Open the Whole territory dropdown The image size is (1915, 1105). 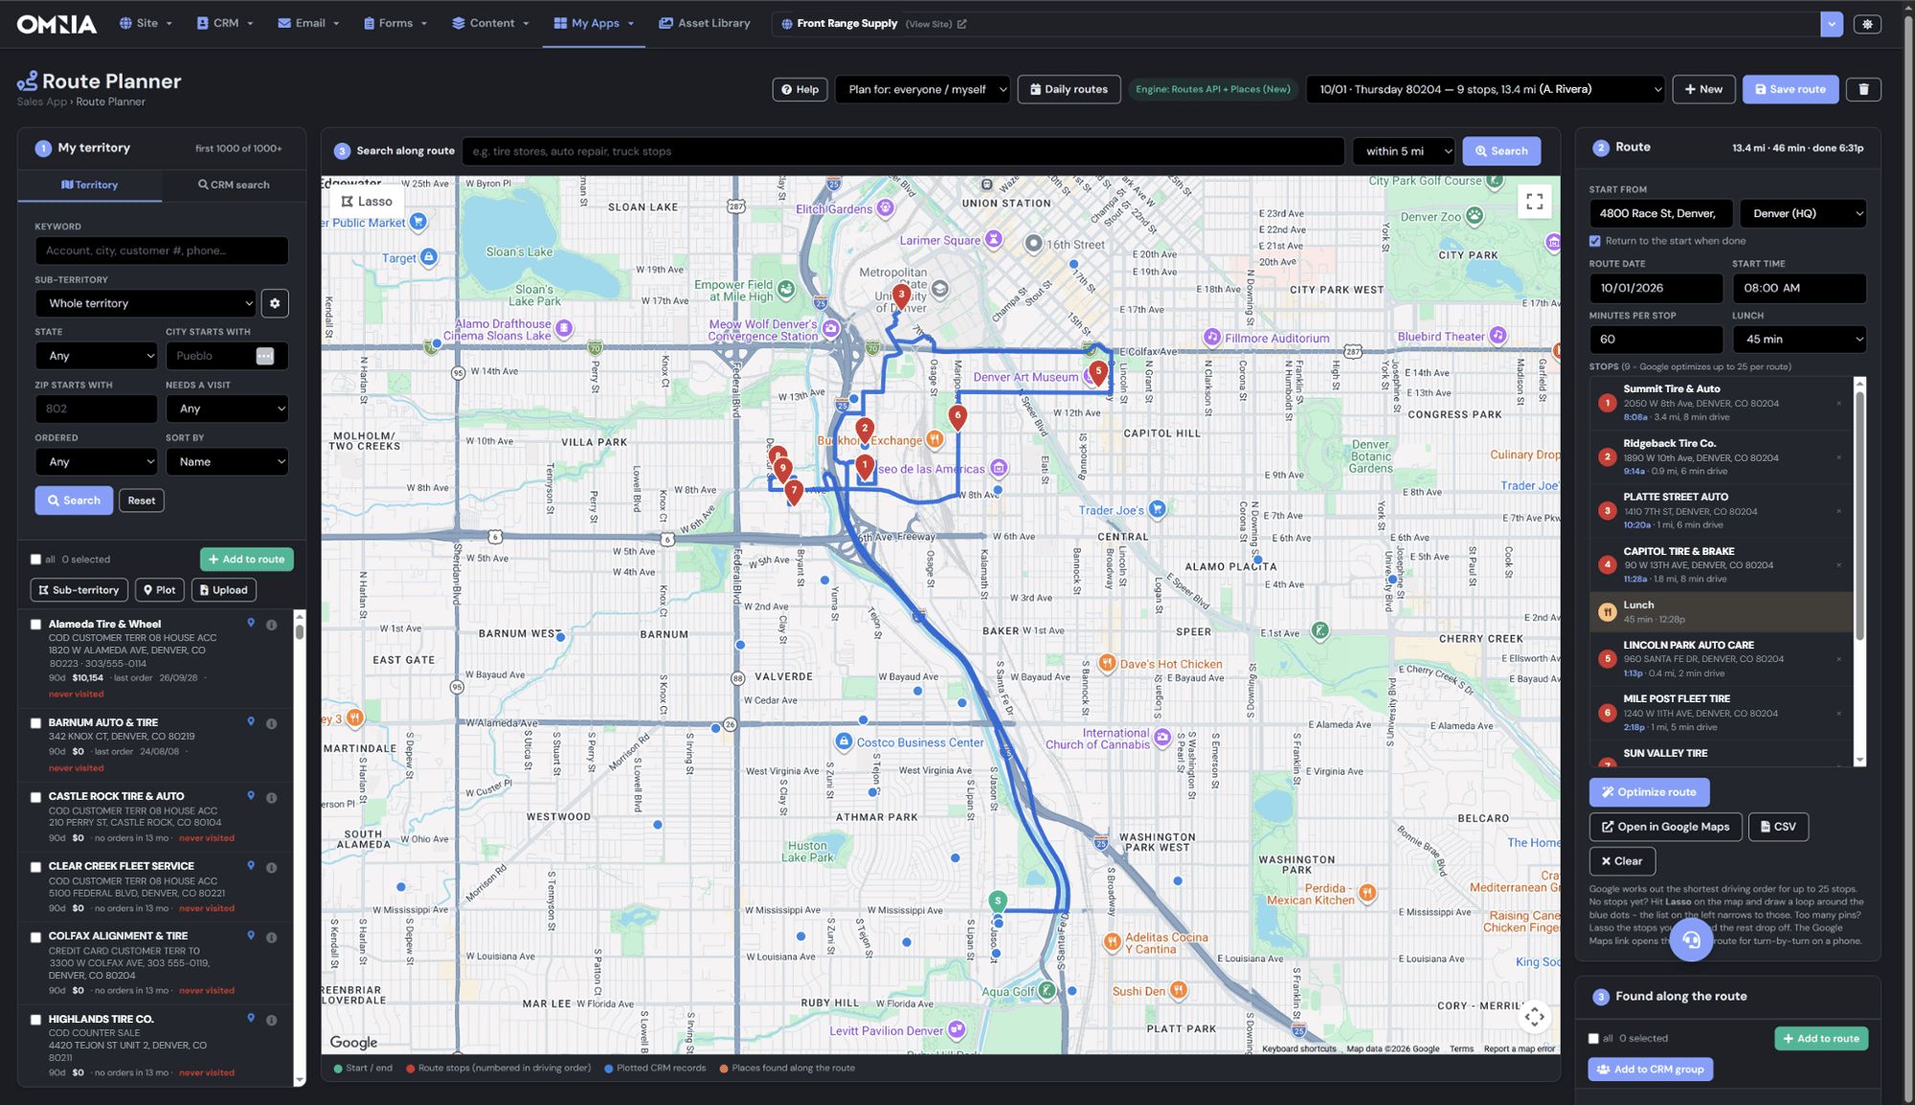[146, 303]
